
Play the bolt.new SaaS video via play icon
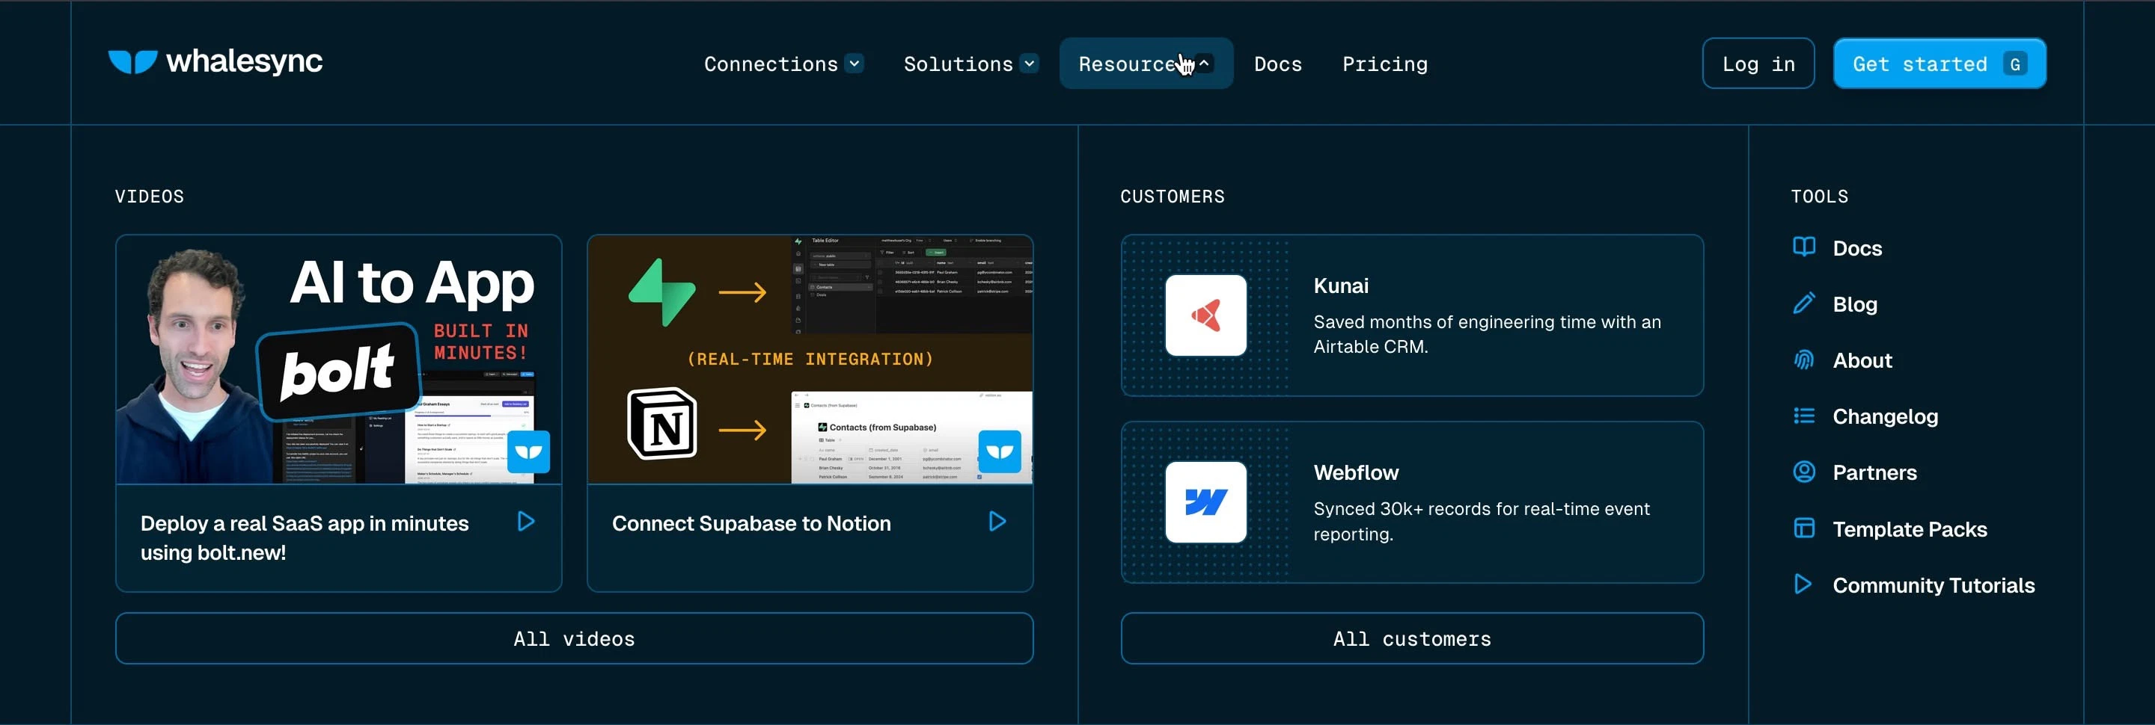click(526, 522)
